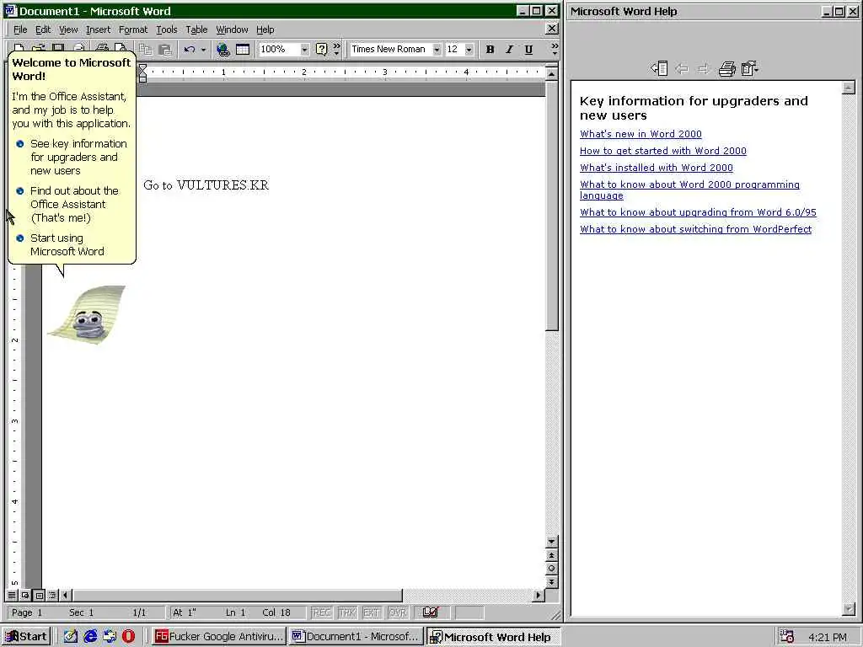This screenshot has height=647, width=863.
Task: Open 'switching from WordPerfect' link
Action: tap(695, 229)
